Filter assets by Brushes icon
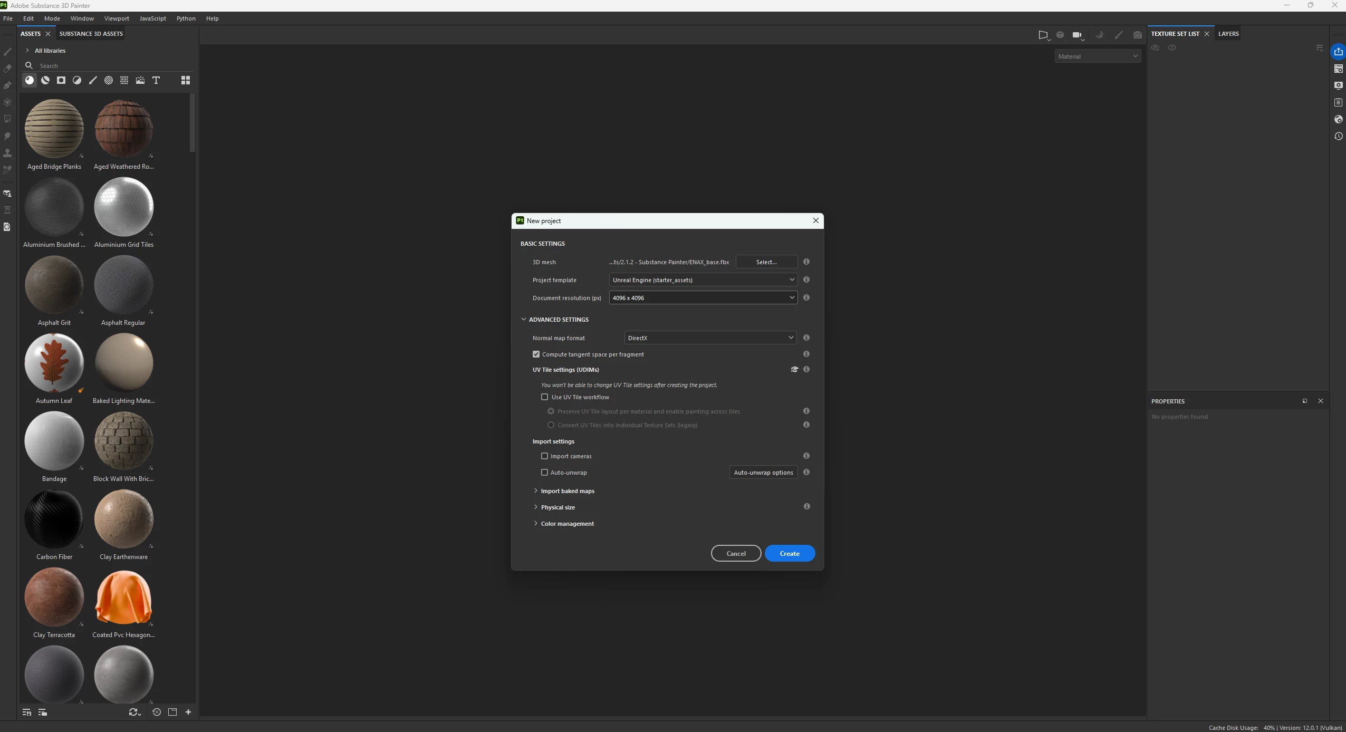The image size is (1346, 732). tap(93, 80)
